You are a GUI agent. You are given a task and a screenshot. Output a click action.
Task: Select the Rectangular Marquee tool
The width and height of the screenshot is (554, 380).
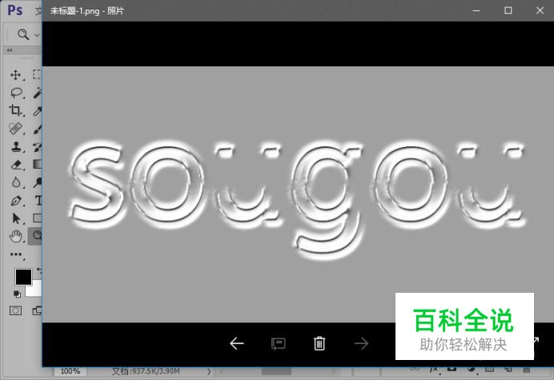(x=37, y=74)
